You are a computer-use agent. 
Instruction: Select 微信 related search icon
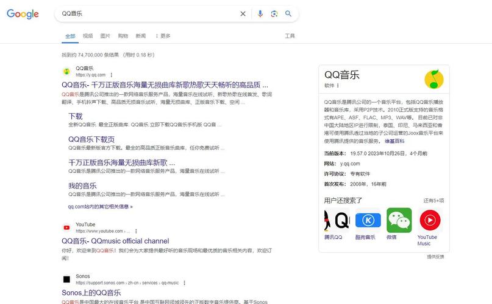pos(399,221)
